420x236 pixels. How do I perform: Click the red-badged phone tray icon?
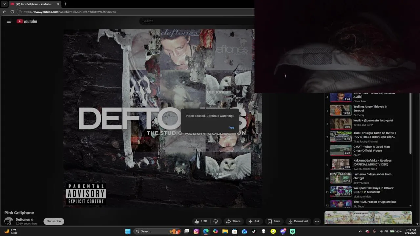[x=367, y=231]
